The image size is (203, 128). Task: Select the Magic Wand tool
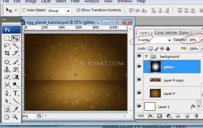(15, 45)
